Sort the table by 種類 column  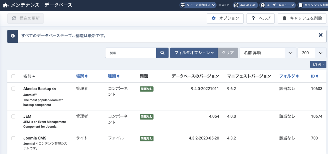pos(114,76)
